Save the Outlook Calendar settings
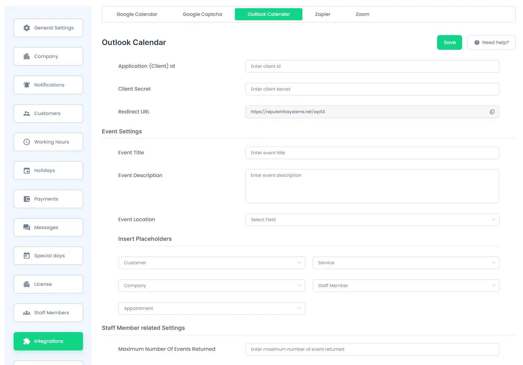The image size is (523, 365). pos(449,42)
